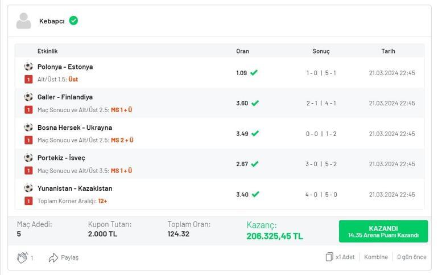Viewport: 438px width, 275px height.
Task: Click the green checkmark next to odds 1.09
Action: (254, 73)
